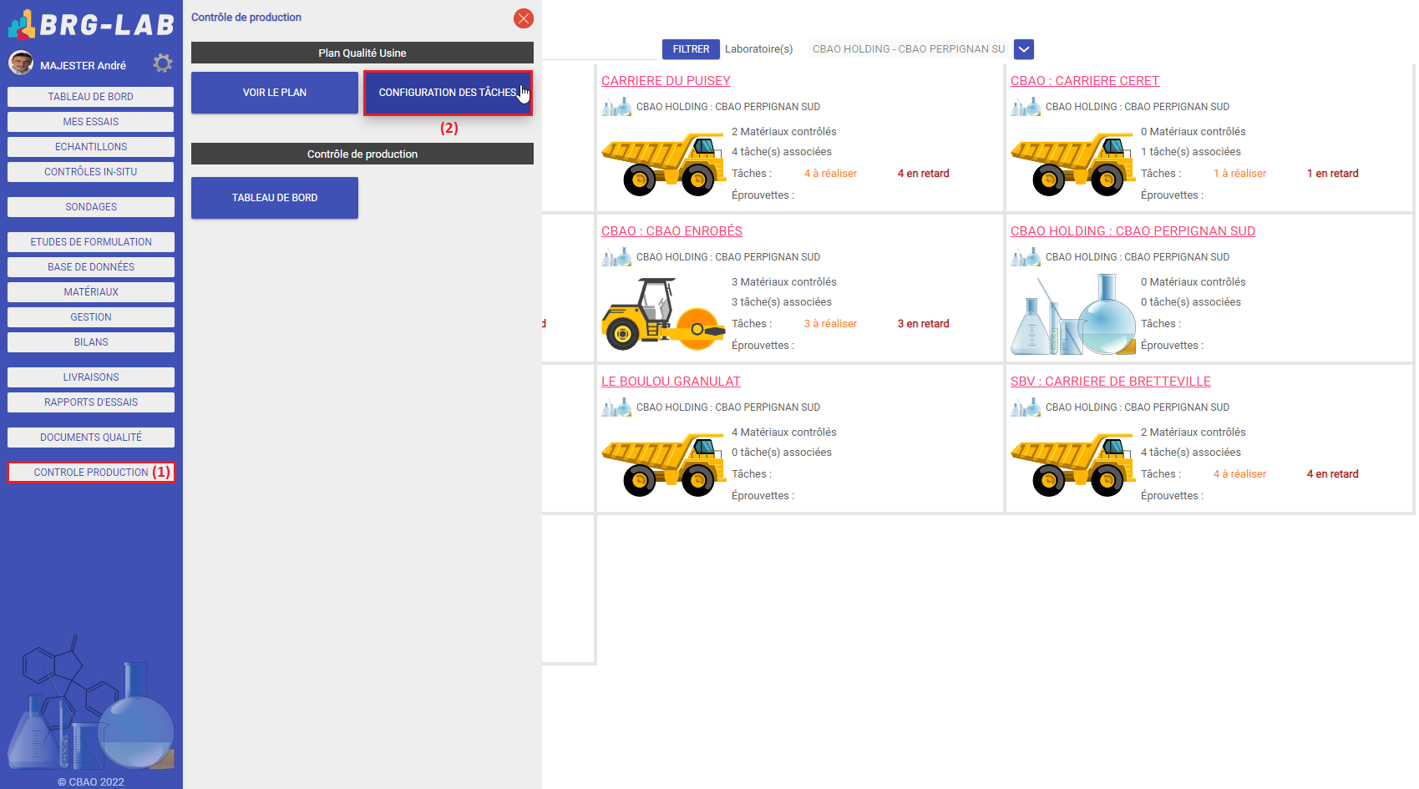
Task: Open CBAO HOLDING : CBAO PERPIGNAN SUD title link
Action: pyautogui.click(x=1133, y=231)
